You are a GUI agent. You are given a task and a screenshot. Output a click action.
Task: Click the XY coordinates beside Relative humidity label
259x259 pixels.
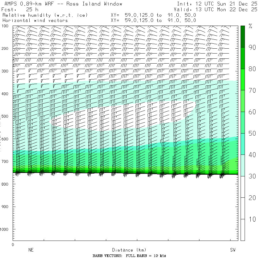[153, 15]
